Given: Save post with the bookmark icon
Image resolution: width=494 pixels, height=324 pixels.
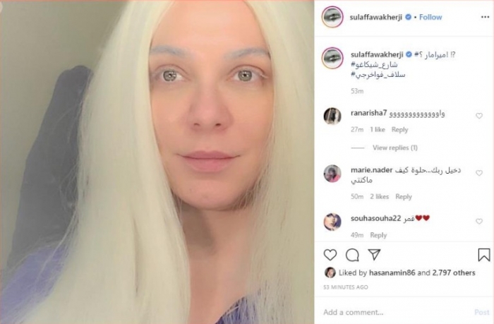Looking at the screenshot, I should (483, 255).
